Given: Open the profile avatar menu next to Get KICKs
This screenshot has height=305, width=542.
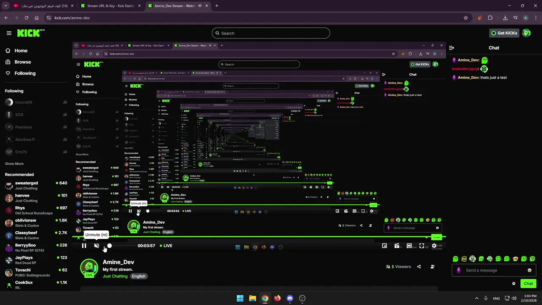Looking at the screenshot, I should pyautogui.click(x=526, y=33).
